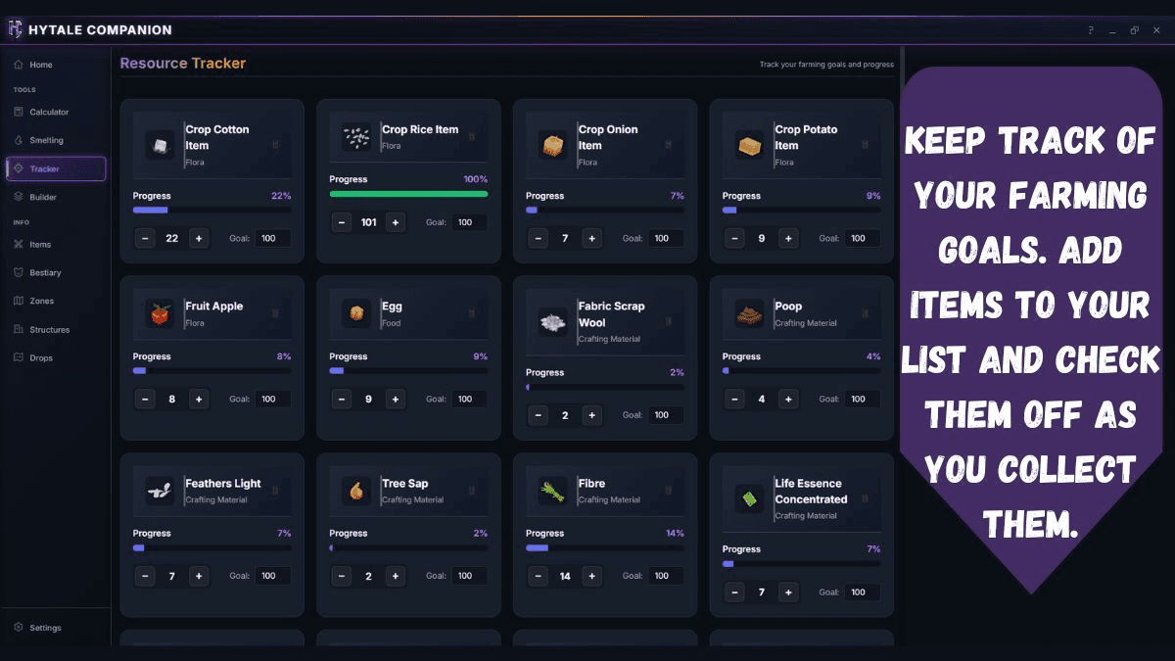Click the Poop item thumbnail
This screenshot has width=1175, height=661.
pyautogui.click(x=749, y=313)
